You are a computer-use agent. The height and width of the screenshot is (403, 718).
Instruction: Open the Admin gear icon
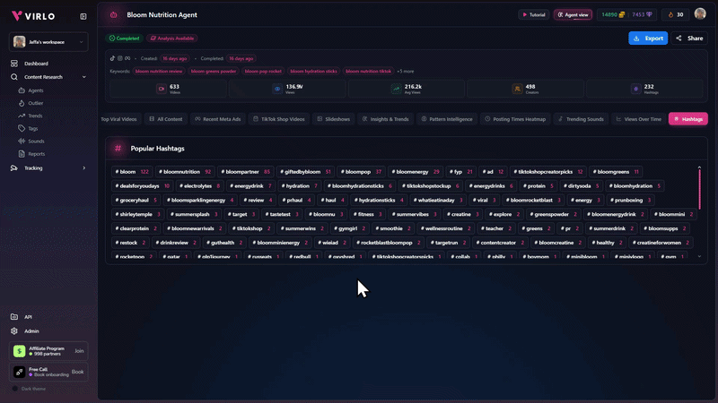[x=14, y=330]
